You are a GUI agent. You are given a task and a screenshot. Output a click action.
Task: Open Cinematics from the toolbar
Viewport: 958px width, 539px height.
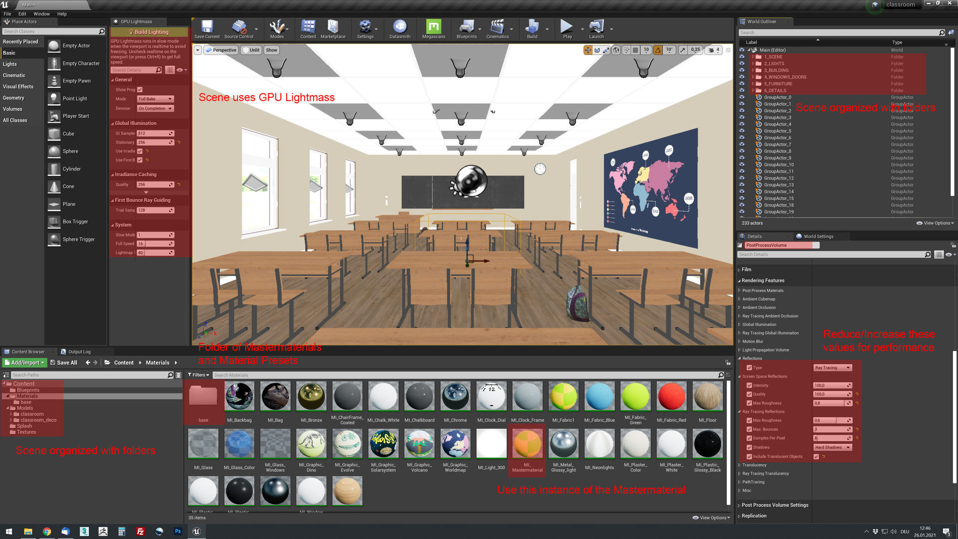tap(497, 28)
